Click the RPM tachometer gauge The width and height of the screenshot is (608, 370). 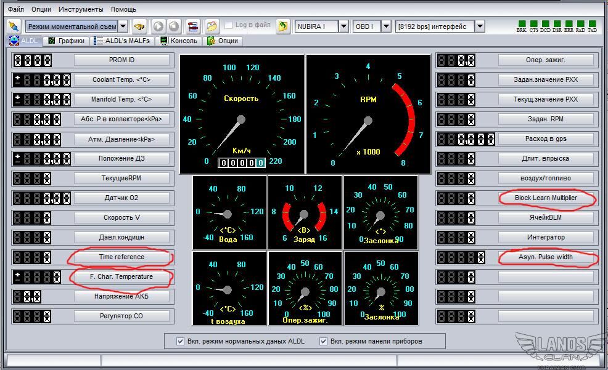[x=368, y=114]
